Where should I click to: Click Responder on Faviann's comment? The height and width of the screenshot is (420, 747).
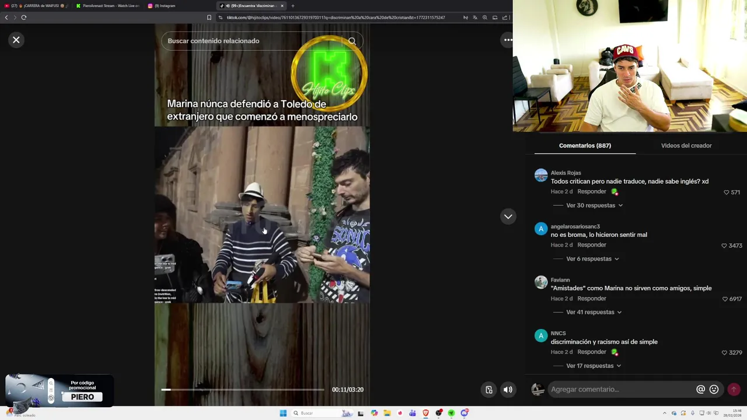tap(592, 298)
